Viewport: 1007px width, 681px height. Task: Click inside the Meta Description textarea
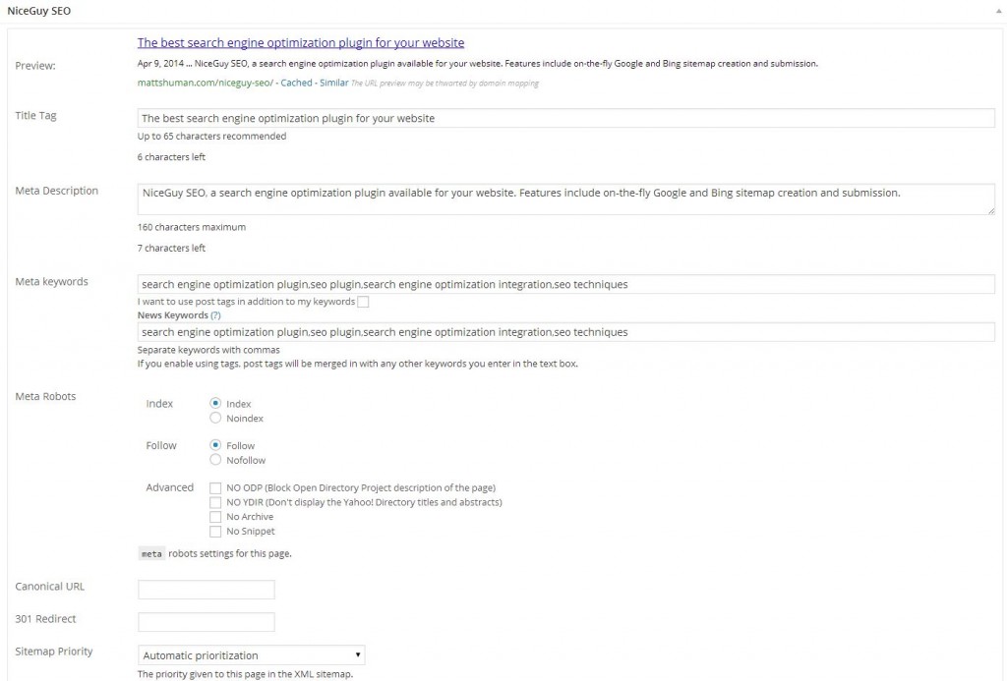pos(565,199)
